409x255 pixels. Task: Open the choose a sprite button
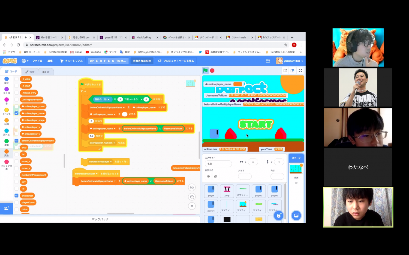pyautogui.click(x=278, y=216)
